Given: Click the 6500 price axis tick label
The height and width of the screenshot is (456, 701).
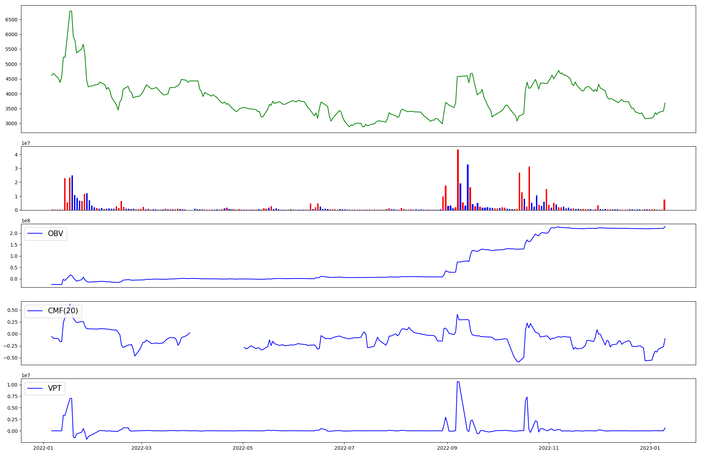Looking at the screenshot, I should point(11,20).
